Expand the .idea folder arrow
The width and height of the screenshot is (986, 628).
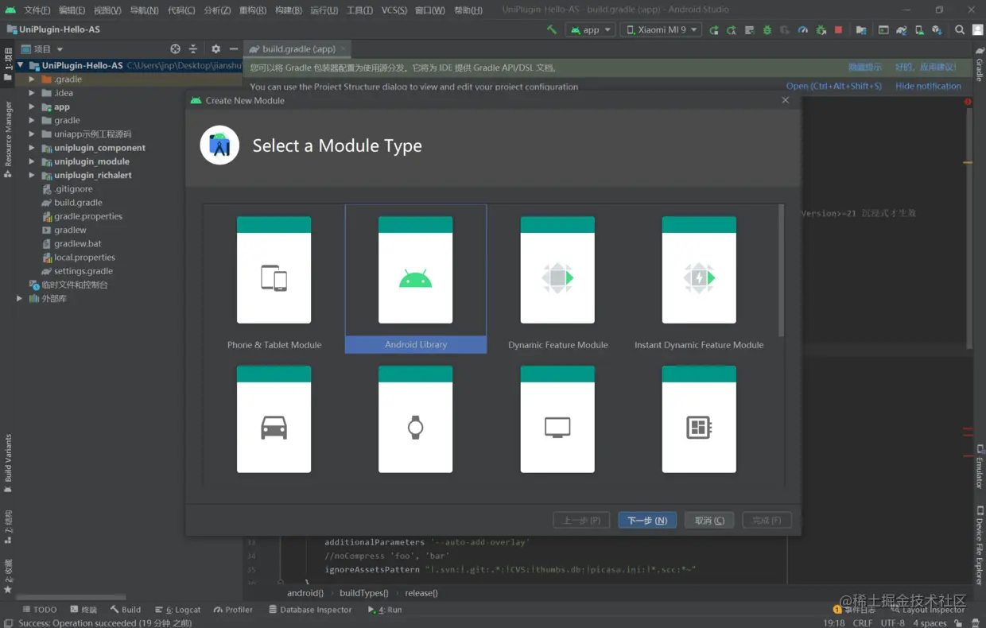click(32, 93)
